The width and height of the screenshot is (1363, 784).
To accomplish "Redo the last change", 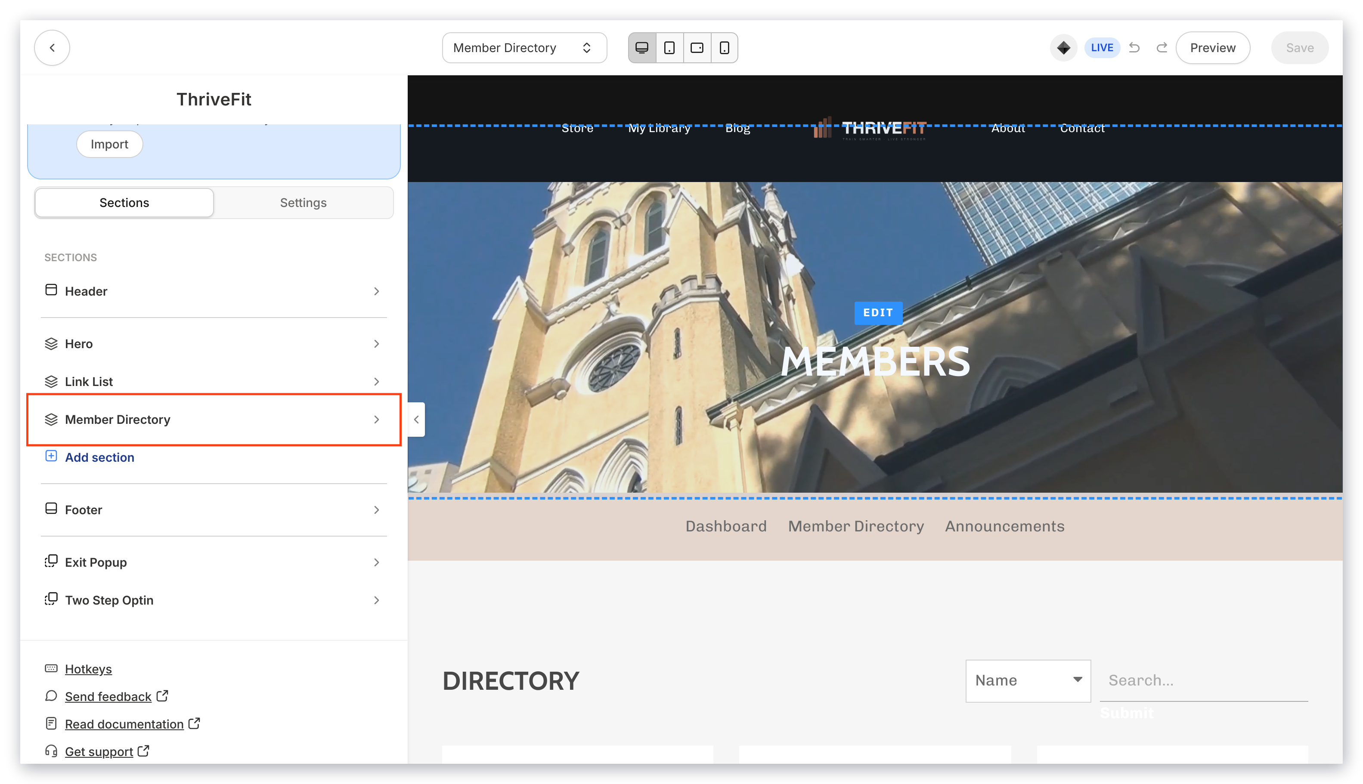I will pyautogui.click(x=1162, y=48).
